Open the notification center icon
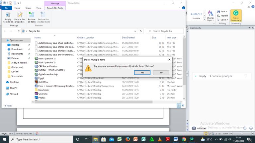 click(249, 139)
